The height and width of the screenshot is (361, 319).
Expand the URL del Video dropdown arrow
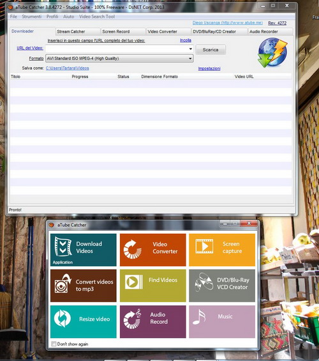point(191,49)
